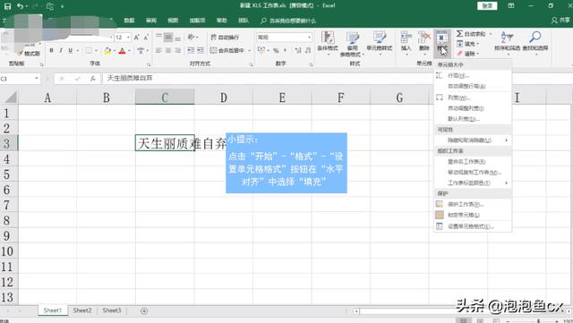Toggle Underline formatting button
The width and height of the screenshot is (573, 323).
[70, 50]
